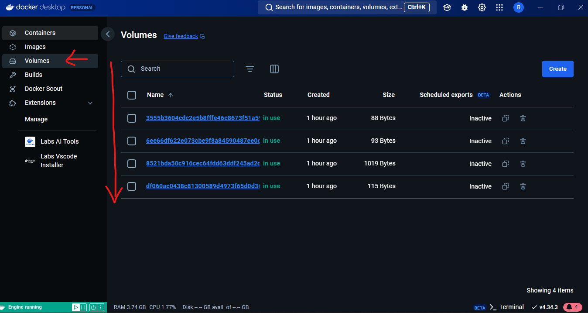This screenshot has width=588, height=313.
Task: Follow the Give feedback link
Action: click(181, 36)
